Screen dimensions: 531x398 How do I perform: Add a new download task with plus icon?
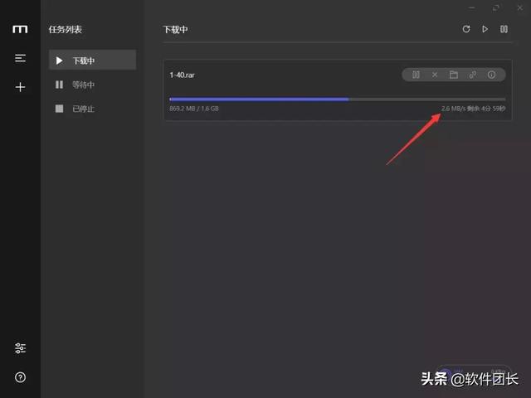pyautogui.click(x=20, y=87)
